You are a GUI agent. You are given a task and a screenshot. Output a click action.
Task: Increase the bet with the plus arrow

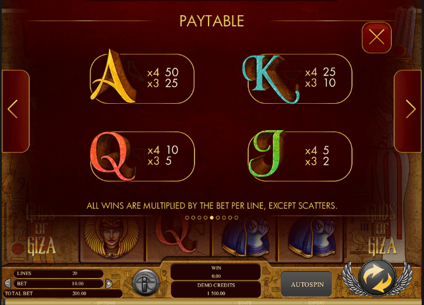click(x=109, y=284)
